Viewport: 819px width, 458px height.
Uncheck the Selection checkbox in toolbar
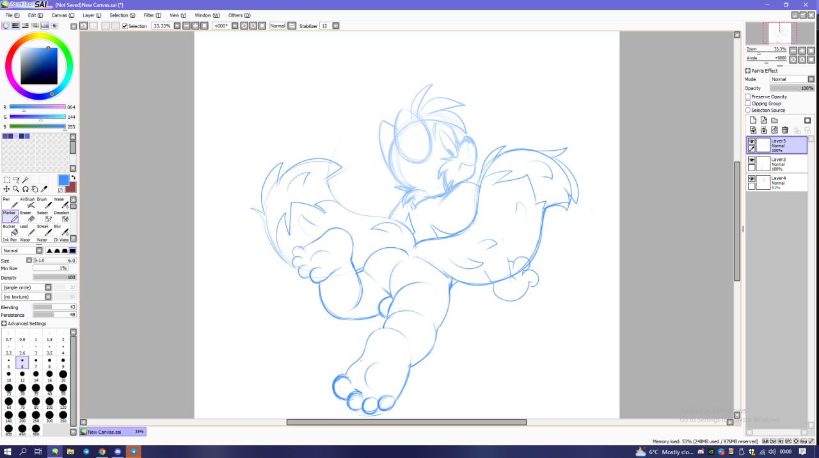pyautogui.click(x=125, y=26)
